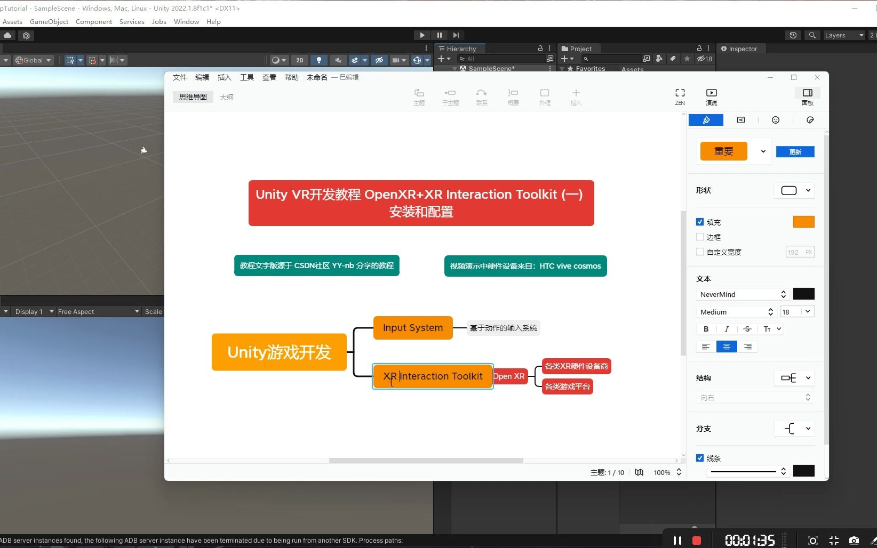Enter ZEN mode
The image size is (877, 548).
[x=680, y=96]
